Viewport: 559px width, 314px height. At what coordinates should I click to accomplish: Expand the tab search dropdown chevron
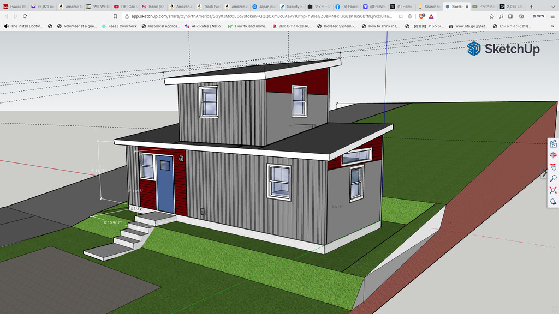pyautogui.click(x=552, y=7)
